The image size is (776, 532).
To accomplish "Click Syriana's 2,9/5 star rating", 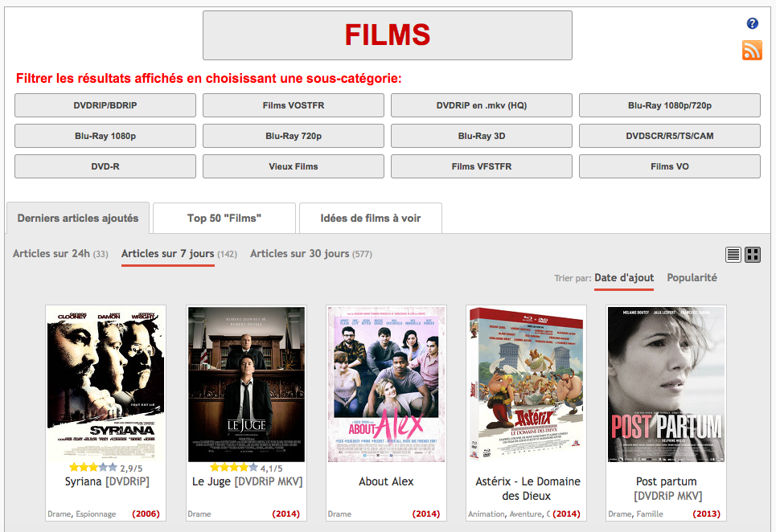I will (106, 468).
